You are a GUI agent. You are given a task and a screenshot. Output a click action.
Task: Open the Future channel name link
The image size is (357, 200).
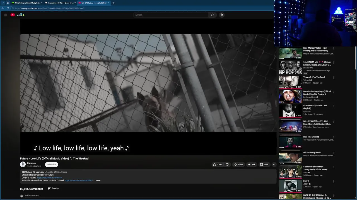pyautogui.click(x=30, y=163)
